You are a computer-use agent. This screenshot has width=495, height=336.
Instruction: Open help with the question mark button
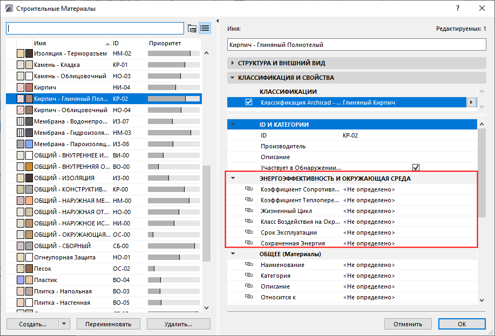(x=458, y=9)
